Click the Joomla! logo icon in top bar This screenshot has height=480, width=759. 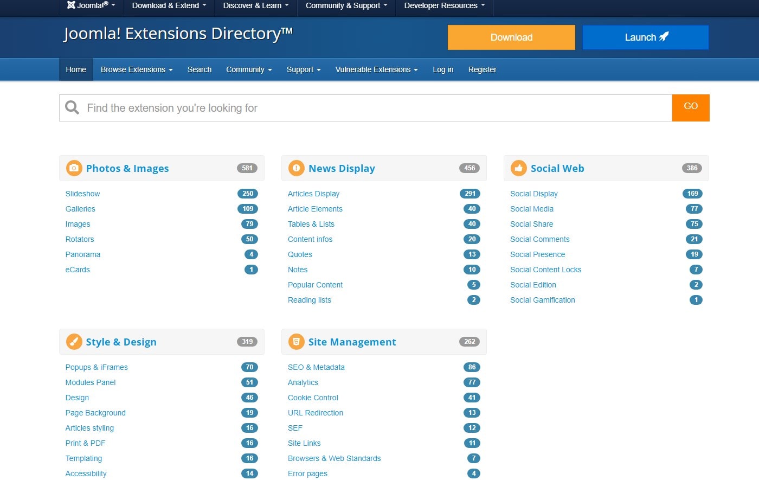tap(71, 5)
